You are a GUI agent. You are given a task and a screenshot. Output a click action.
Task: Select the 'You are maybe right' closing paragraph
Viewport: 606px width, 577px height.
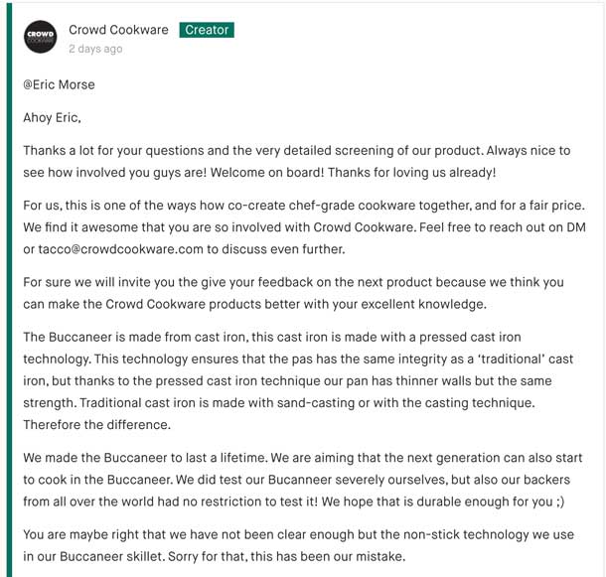(299, 545)
